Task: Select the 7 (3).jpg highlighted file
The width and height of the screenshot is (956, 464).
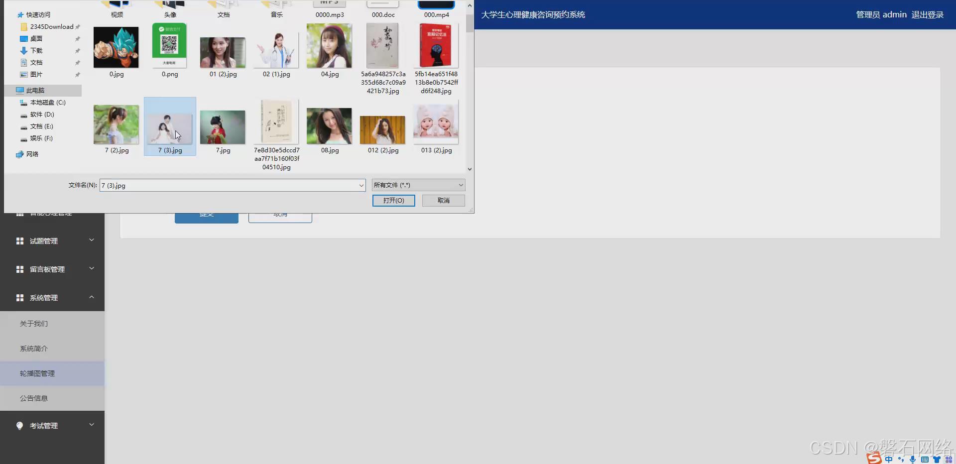Action: (170, 126)
